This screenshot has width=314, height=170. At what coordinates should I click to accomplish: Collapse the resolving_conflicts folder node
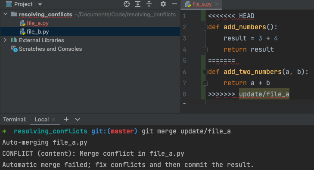coord(6,14)
